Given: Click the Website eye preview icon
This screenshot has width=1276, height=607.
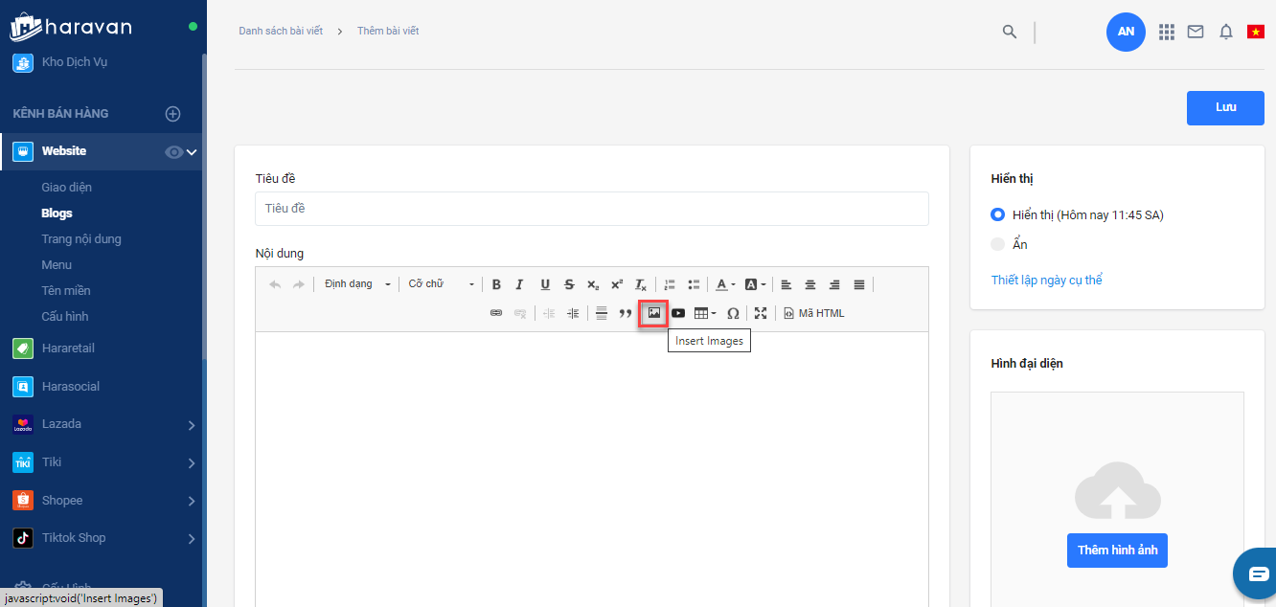Looking at the screenshot, I should pyautogui.click(x=173, y=151).
